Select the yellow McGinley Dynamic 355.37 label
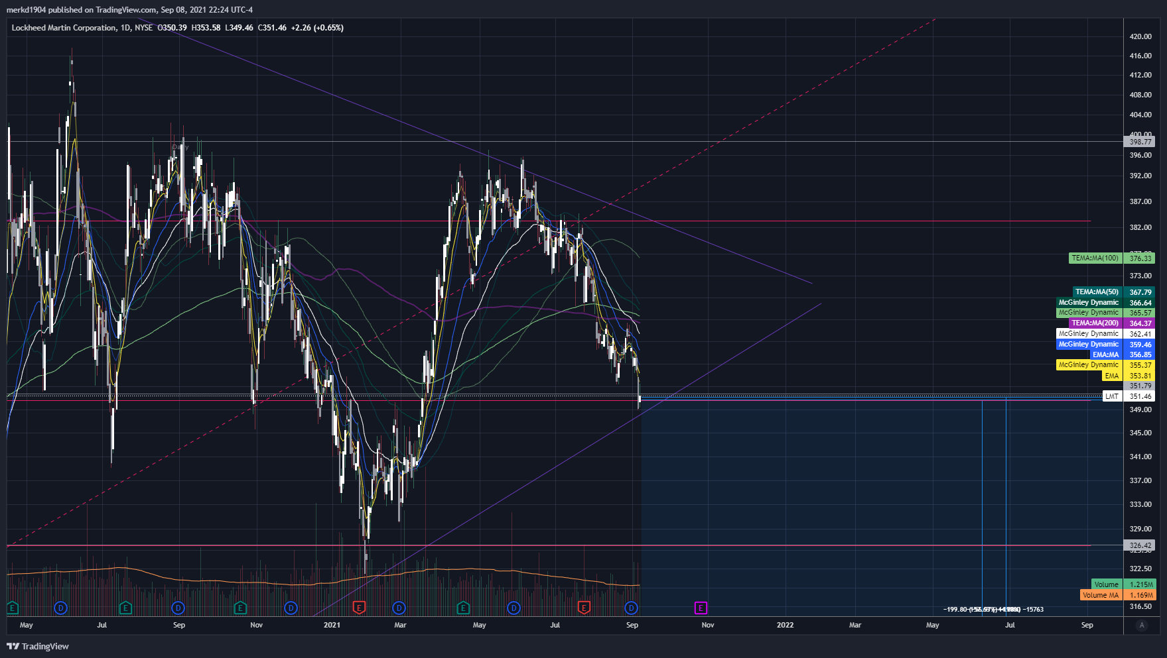 (1089, 365)
